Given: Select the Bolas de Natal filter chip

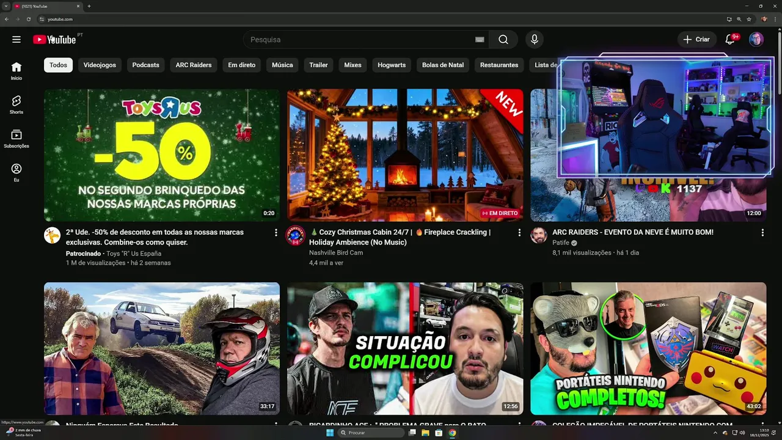Looking at the screenshot, I should 443,65.
